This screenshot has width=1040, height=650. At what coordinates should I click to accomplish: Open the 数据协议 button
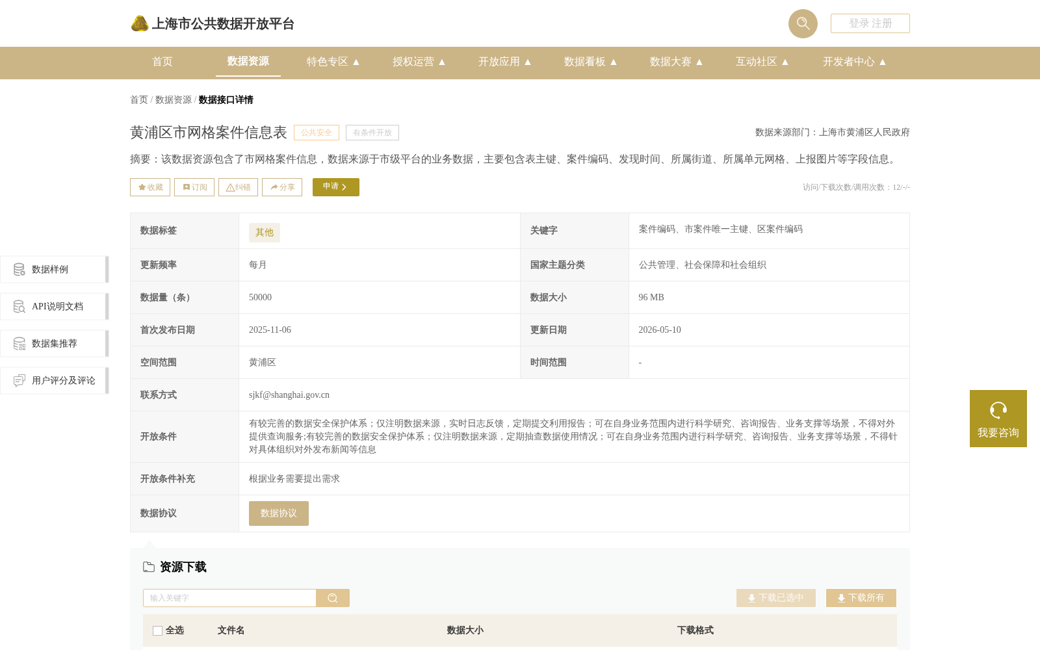point(279,513)
